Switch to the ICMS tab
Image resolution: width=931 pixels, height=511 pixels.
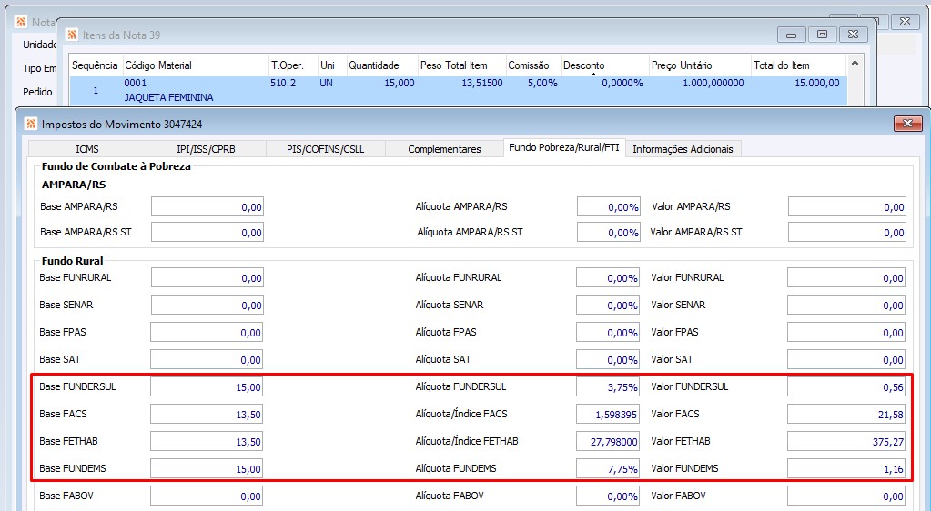[87, 149]
